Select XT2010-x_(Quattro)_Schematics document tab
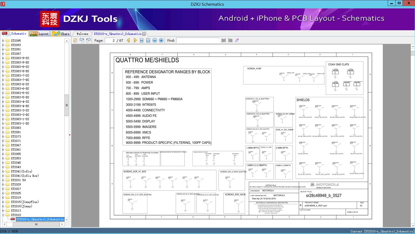The height and width of the screenshot is (234, 415). (x=118, y=34)
